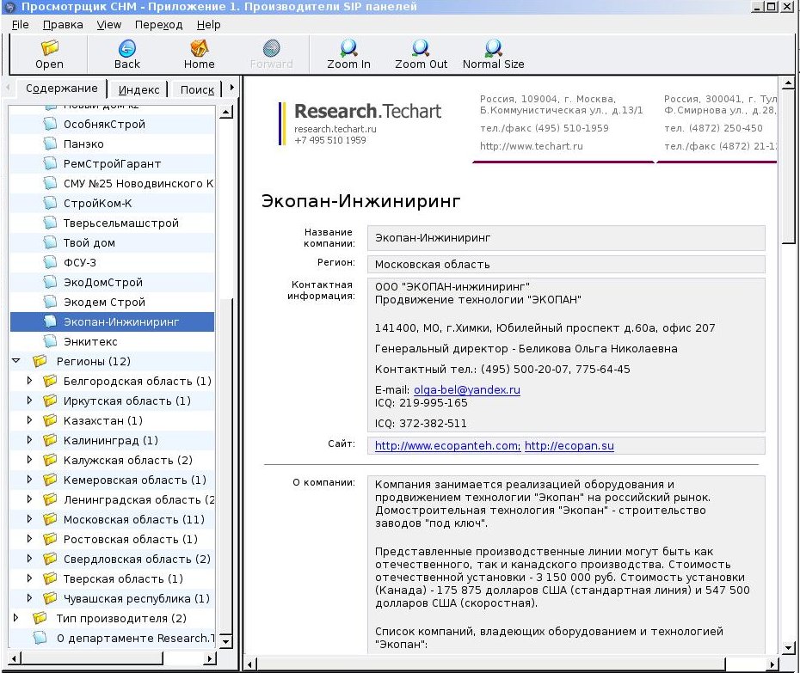
Task: Click the Zoom Out magnifier icon
Action: 421,48
